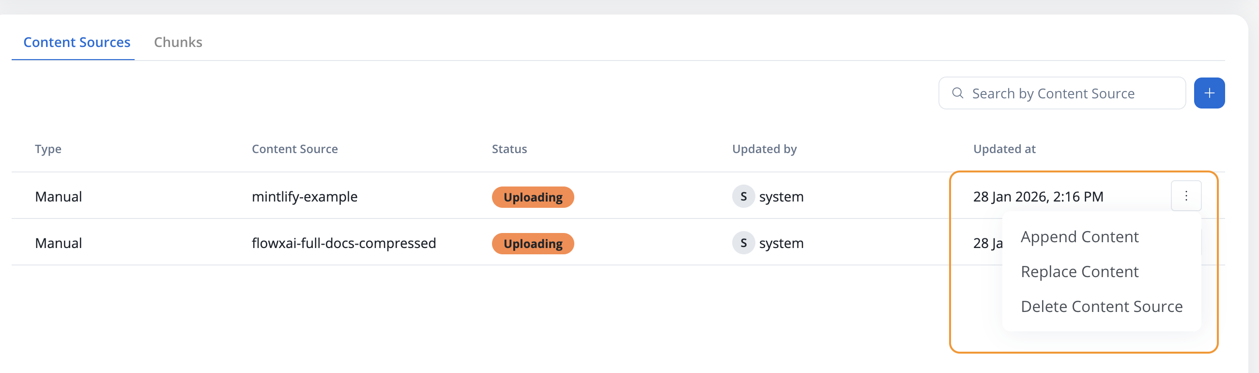
Task: Open three-dot menu for mintlify-example row
Action: (1186, 196)
